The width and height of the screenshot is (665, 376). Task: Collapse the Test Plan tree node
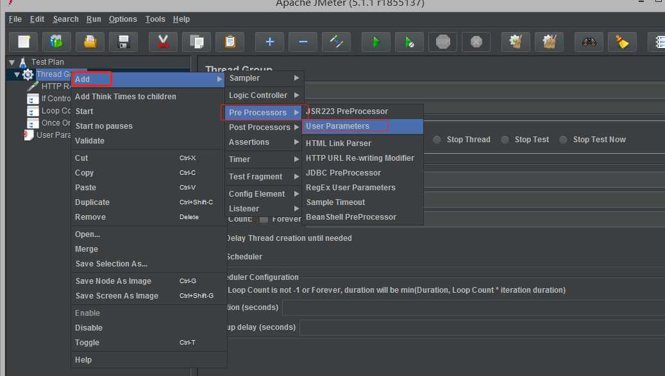click(x=12, y=63)
